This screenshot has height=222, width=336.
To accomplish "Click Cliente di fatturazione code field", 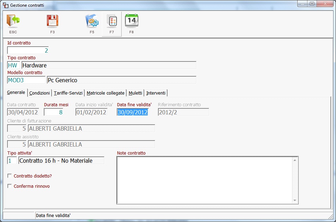I will pos(17,128).
